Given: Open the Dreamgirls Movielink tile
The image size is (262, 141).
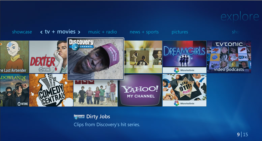Looking at the screenshot, I should [184, 57].
